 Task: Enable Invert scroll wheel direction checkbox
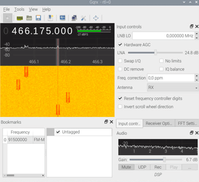120,106
